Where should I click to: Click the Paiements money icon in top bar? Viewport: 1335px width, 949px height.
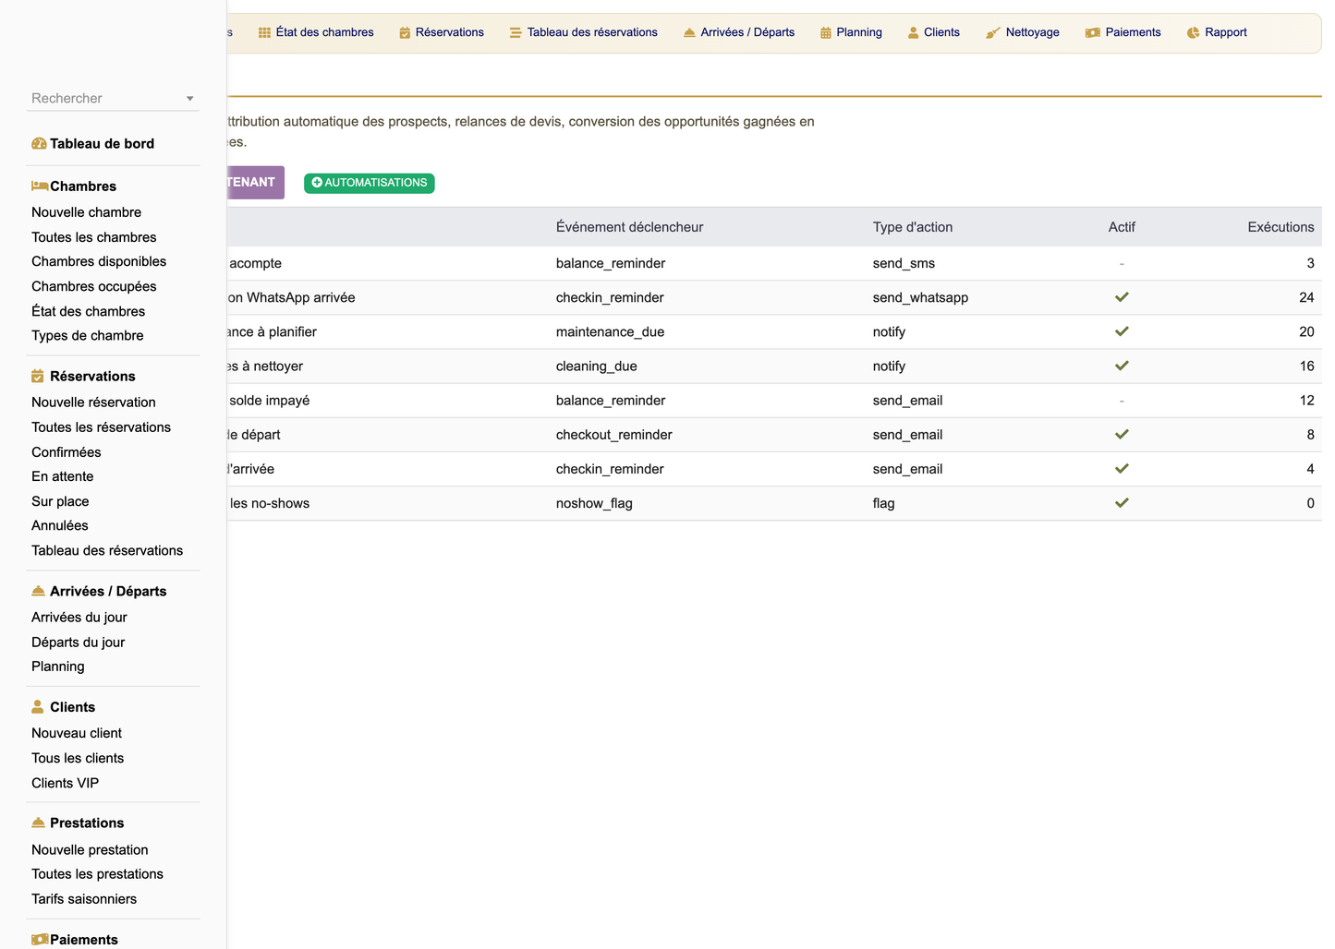tap(1093, 32)
